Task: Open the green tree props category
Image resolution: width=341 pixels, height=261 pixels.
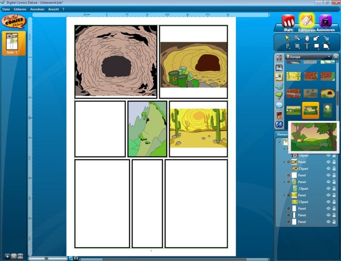Action: point(279,95)
